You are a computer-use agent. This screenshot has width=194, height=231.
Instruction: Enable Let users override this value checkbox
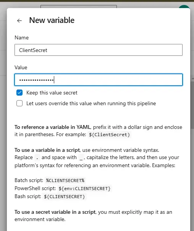(19, 103)
